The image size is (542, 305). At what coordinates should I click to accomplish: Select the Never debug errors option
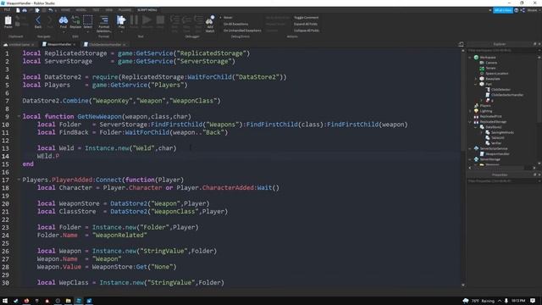(228, 18)
